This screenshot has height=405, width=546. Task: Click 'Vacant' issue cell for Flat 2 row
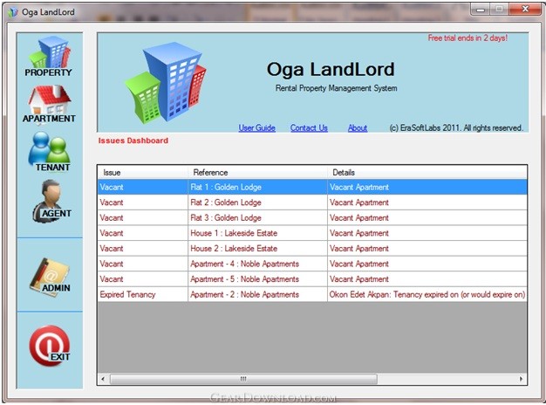[x=143, y=202]
